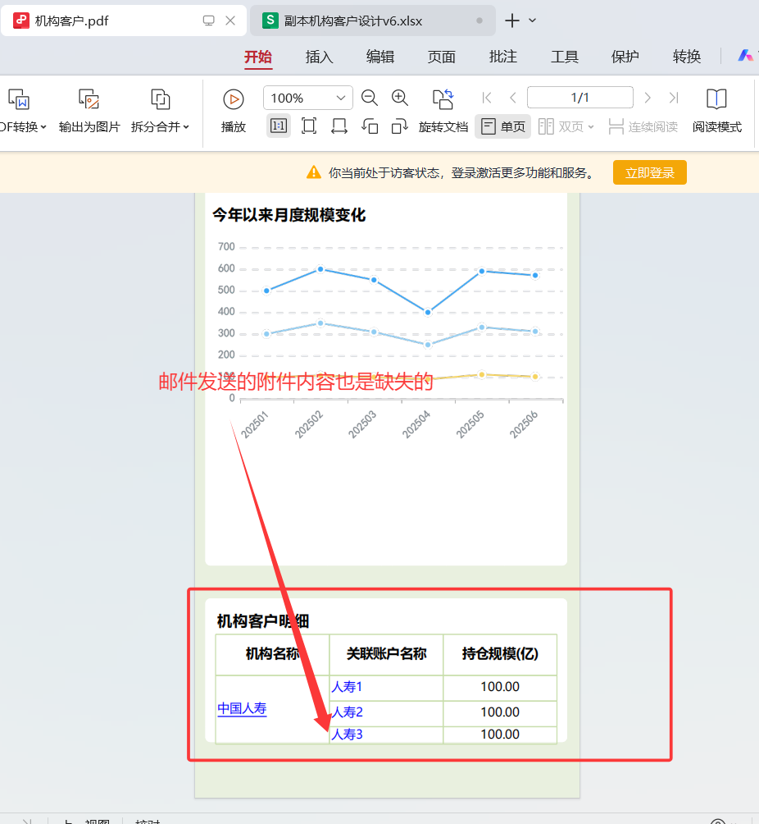Click the 今年以来月度规模变化 chart title
The width and height of the screenshot is (759, 824).
click(x=289, y=215)
